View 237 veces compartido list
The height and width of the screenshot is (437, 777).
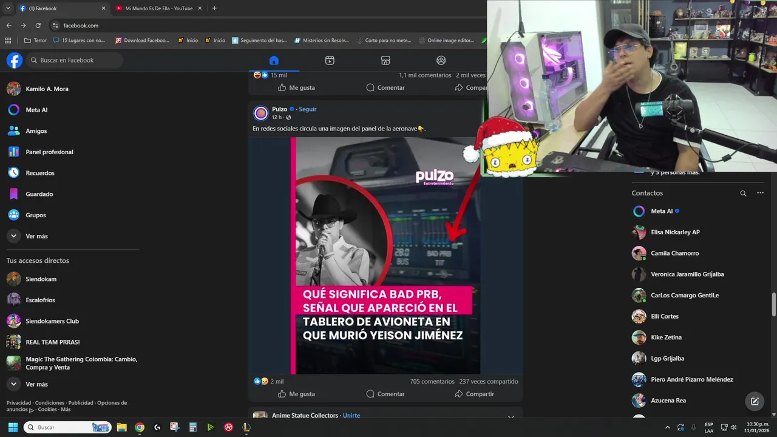[x=489, y=382]
